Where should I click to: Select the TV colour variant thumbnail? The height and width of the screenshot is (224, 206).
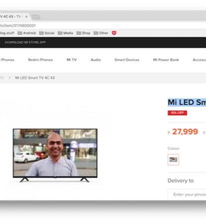(x=173, y=160)
